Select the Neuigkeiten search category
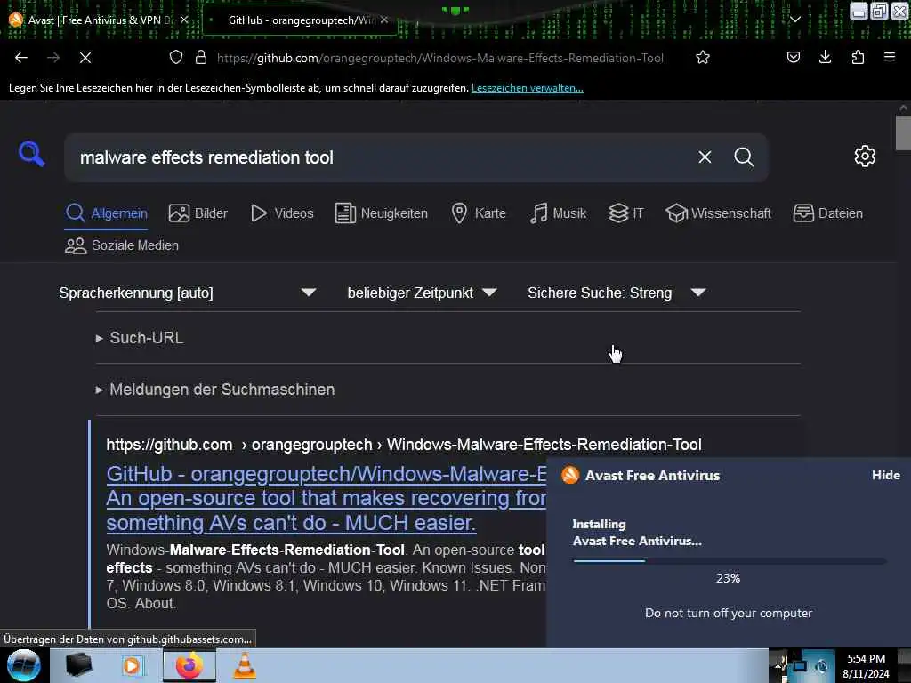This screenshot has height=683, width=911. click(381, 213)
